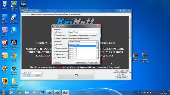Open Djlorenz16 Pack (2).java archive
This screenshot has height=95, width=170.
[x=145, y=57]
